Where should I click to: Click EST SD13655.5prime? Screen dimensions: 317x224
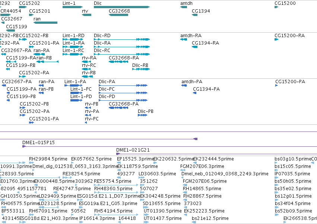[x=162, y=204]
